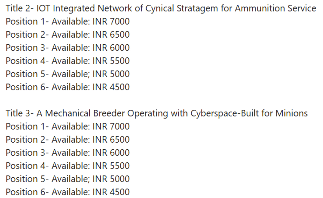Select Position 6 line under Title 3

67,192
